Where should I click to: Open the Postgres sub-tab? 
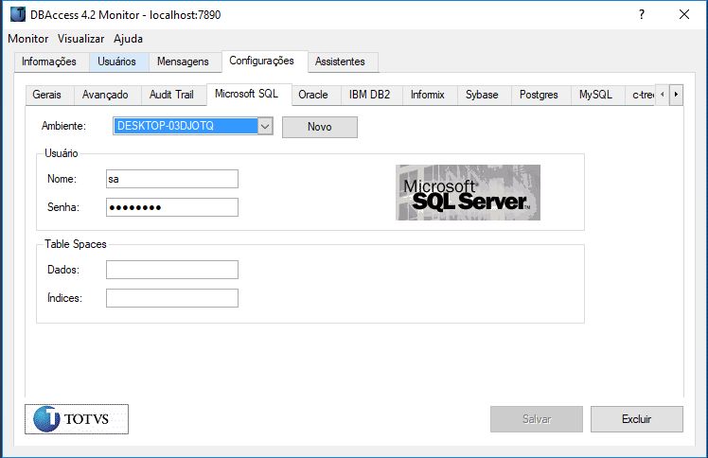(x=539, y=95)
